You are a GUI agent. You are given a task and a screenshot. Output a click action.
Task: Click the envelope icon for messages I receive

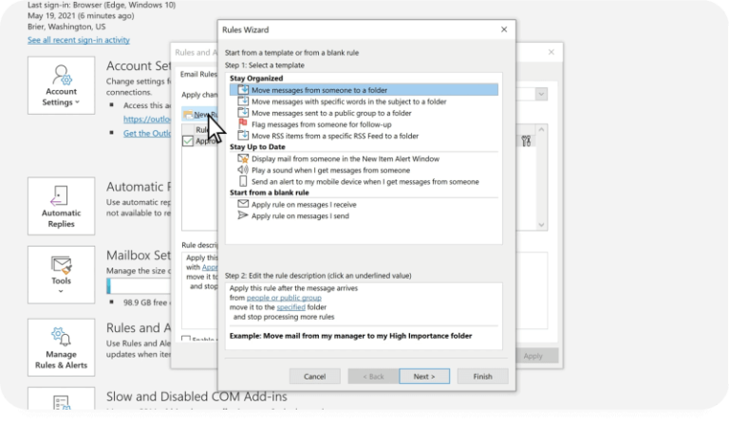click(x=243, y=203)
